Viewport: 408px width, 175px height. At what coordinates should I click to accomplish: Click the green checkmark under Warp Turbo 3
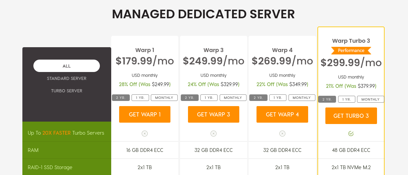351,133
